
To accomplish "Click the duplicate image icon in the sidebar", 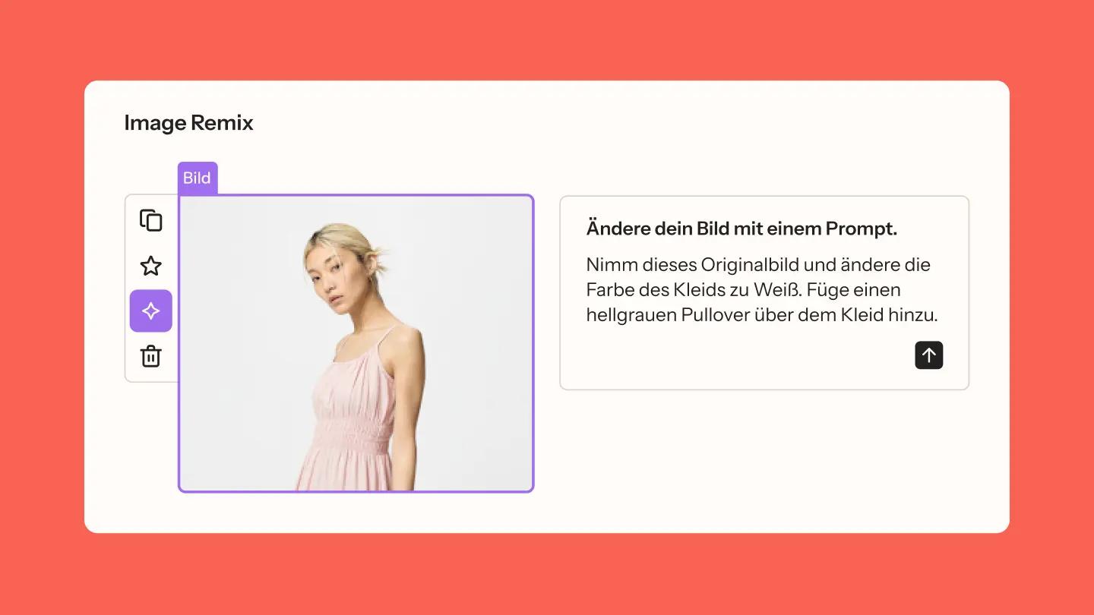I will click(x=150, y=220).
